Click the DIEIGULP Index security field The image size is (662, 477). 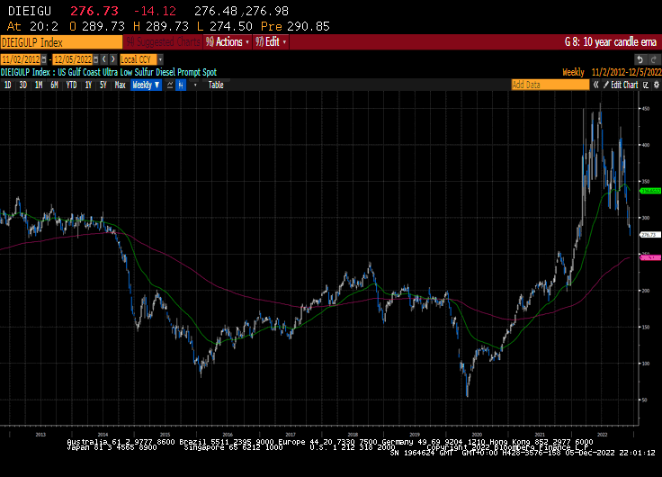click(x=61, y=42)
